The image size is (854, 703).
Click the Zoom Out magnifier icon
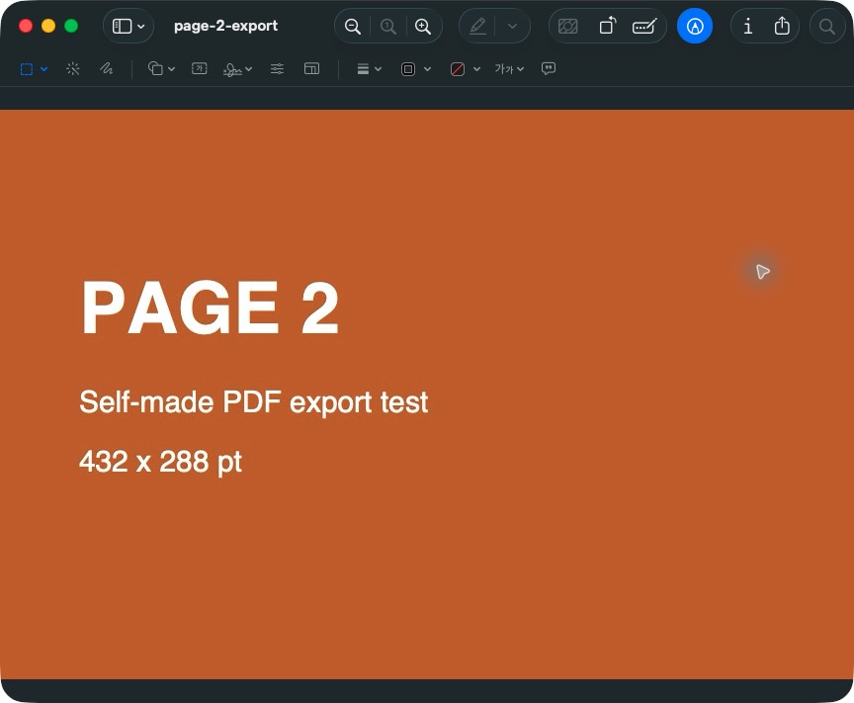(x=353, y=26)
